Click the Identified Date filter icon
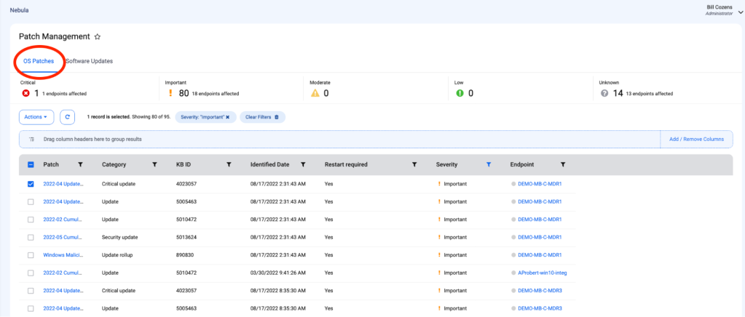Image resolution: width=745 pixels, height=317 pixels. [303, 165]
